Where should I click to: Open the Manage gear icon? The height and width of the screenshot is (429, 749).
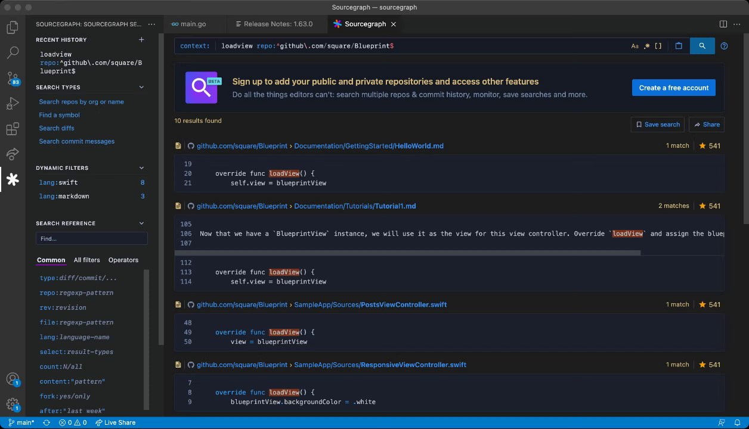[13, 405]
